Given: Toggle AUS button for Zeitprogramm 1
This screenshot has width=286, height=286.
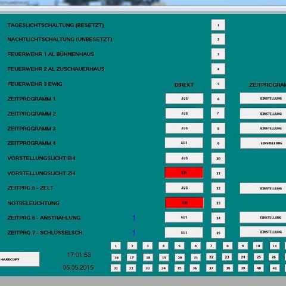Looking at the screenshot, I should point(184,98).
